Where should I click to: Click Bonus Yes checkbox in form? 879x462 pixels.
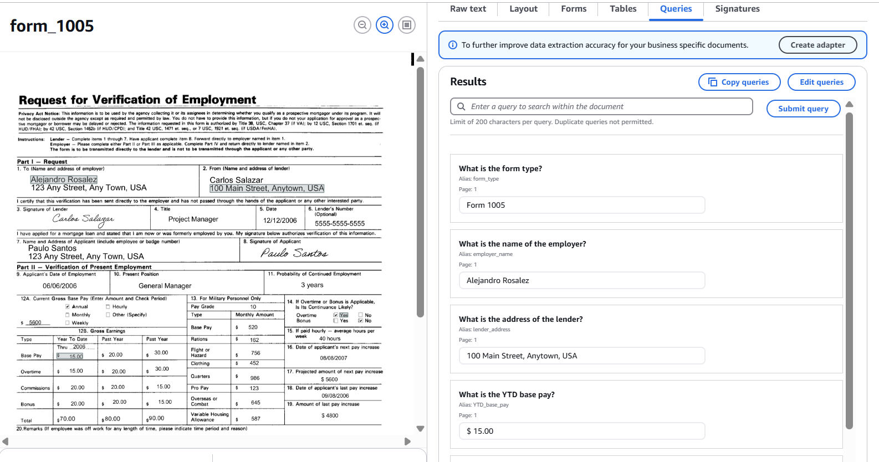click(x=336, y=321)
